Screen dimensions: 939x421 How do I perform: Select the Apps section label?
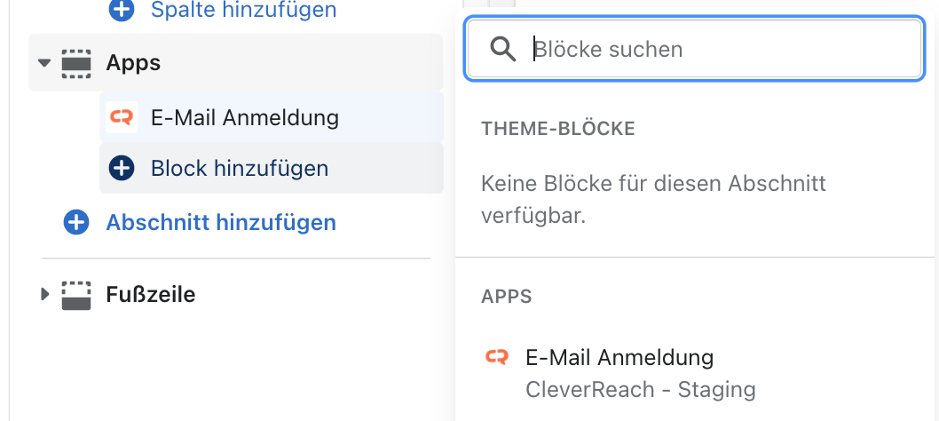pos(133,63)
